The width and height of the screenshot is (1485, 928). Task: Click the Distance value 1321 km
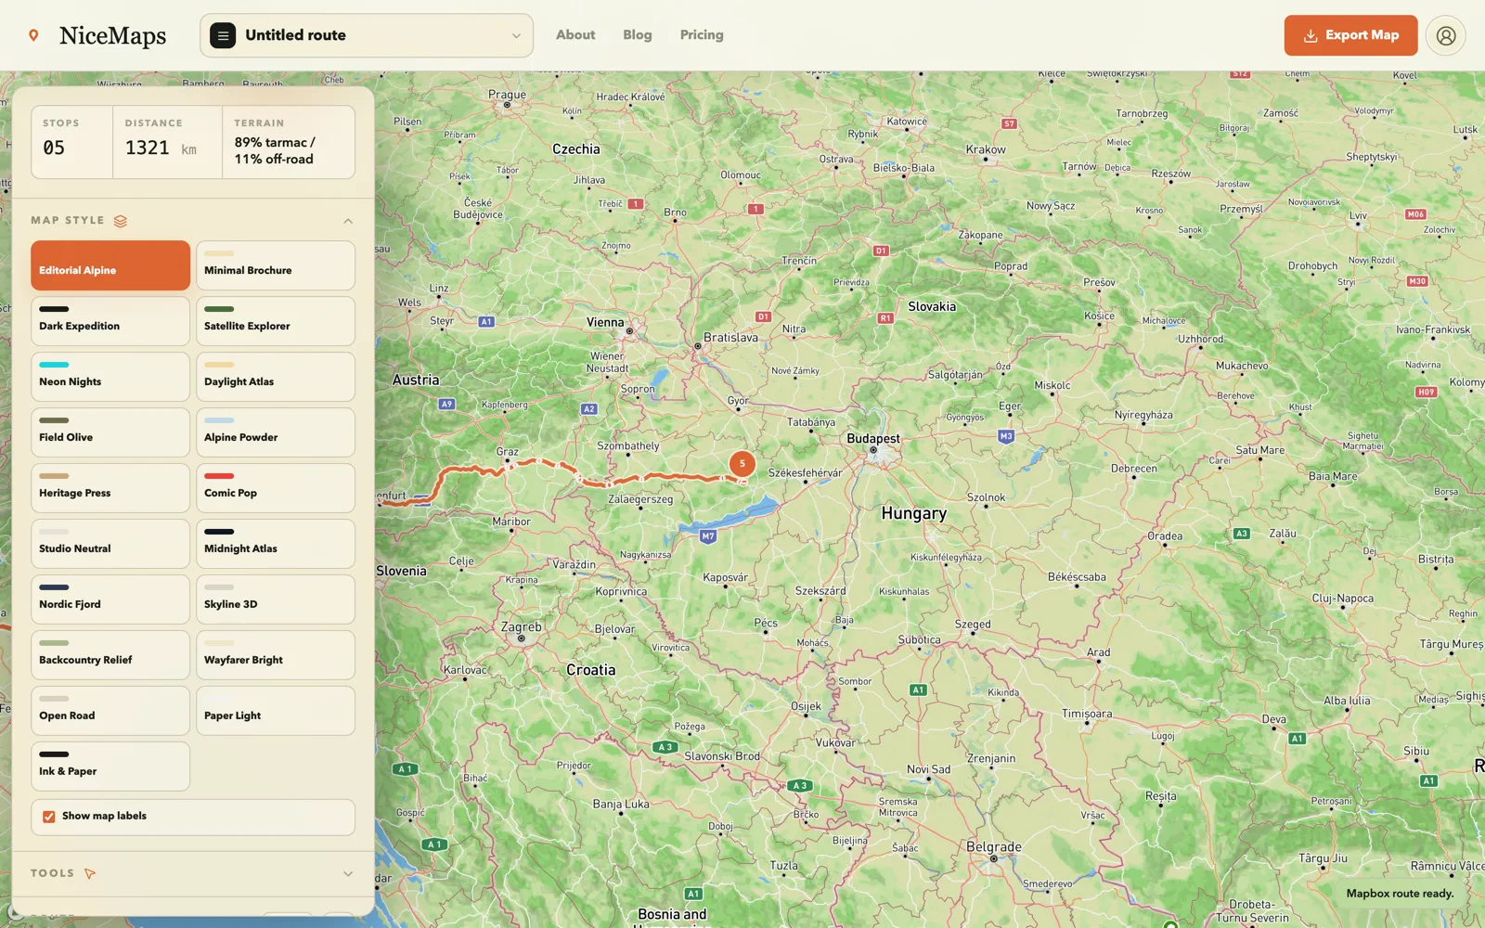[x=161, y=148]
